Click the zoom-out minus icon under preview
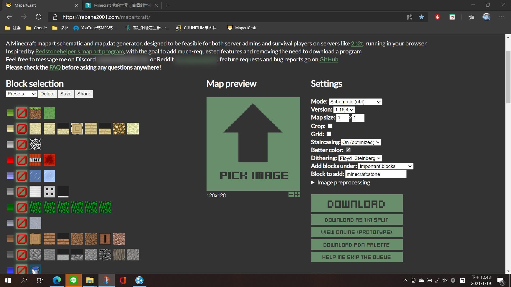The image size is (511, 287). point(291,195)
